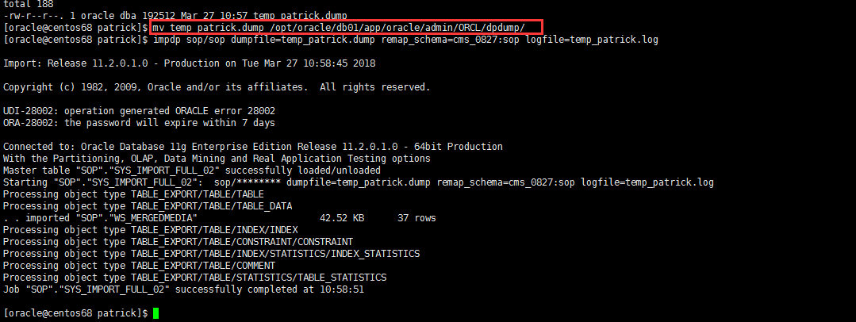Click the line ending with TABLE/COMMENT
The height and width of the screenshot is (322, 856).
[x=139, y=266]
